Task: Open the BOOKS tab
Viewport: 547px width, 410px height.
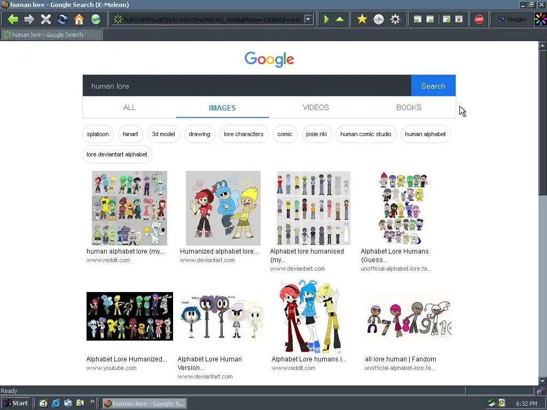Action: coord(409,107)
